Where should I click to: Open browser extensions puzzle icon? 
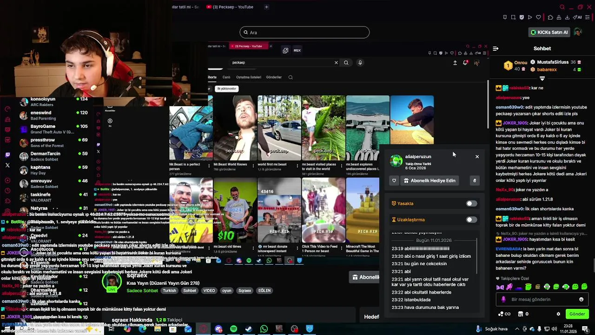pyautogui.click(x=550, y=17)
